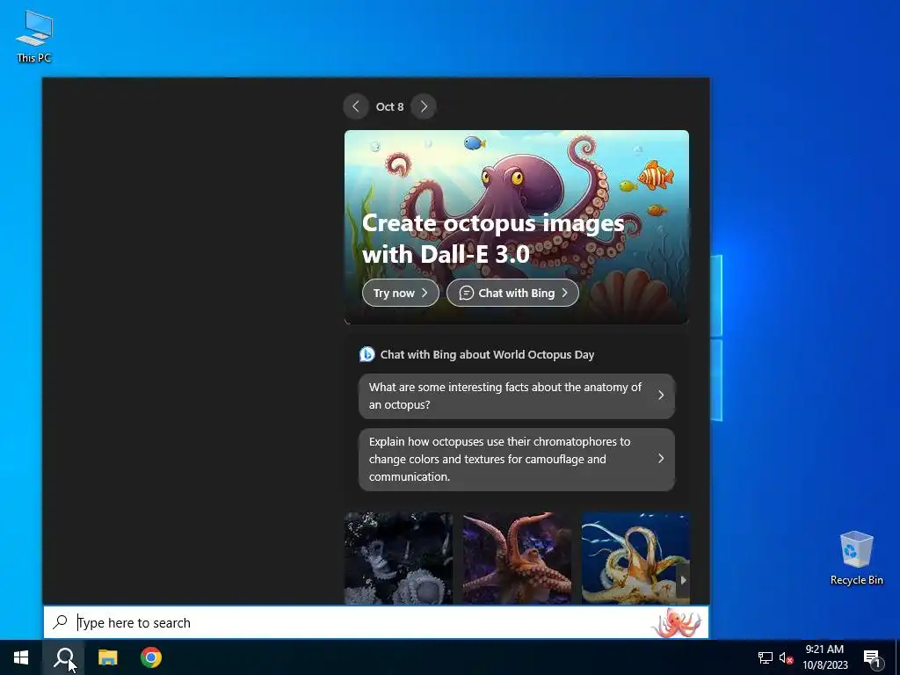This screenshot has width=900, height=675.
Task: Open the Windows Start menu
Action: pos(21,657)
